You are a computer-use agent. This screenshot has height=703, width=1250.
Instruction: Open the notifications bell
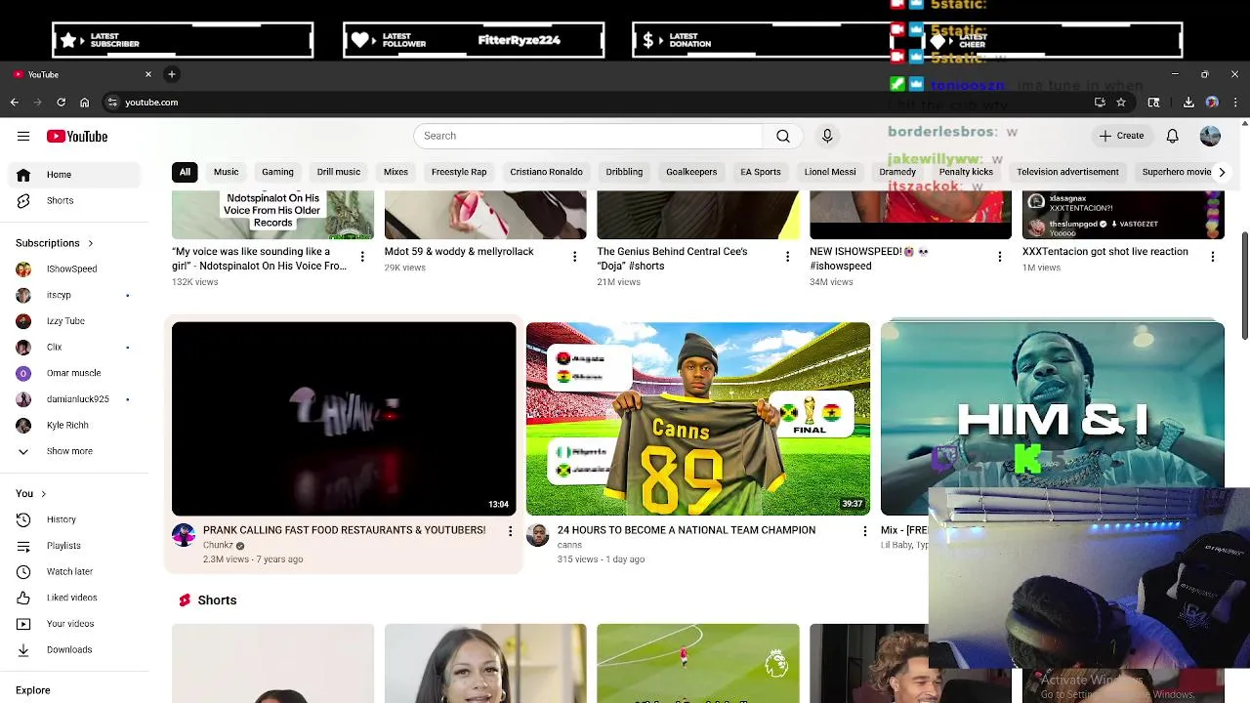pyautogui.click(x=1172, y=136)
